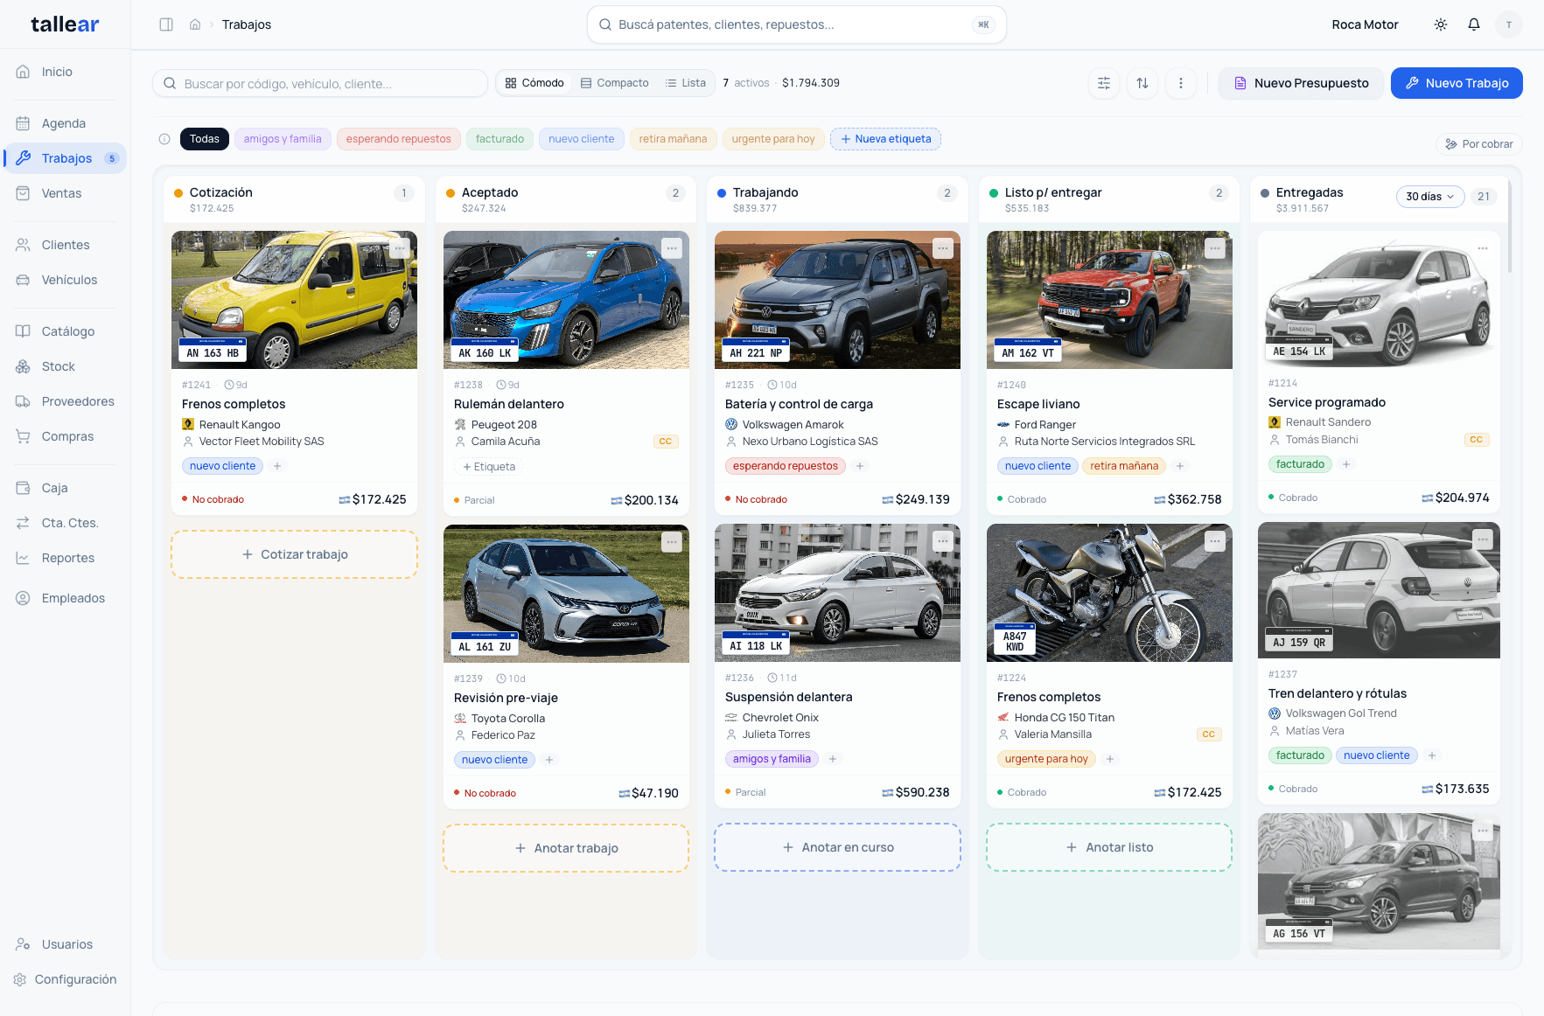Click Anotar en curso in Trabajando column

[838, 847]
